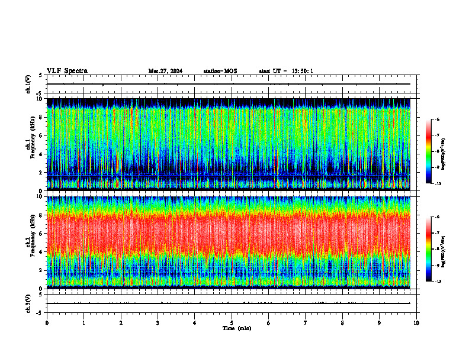The height and width of the screenshot is (362, 469).
Task: Click time axis tick label "5"
Action: (232, 323)
